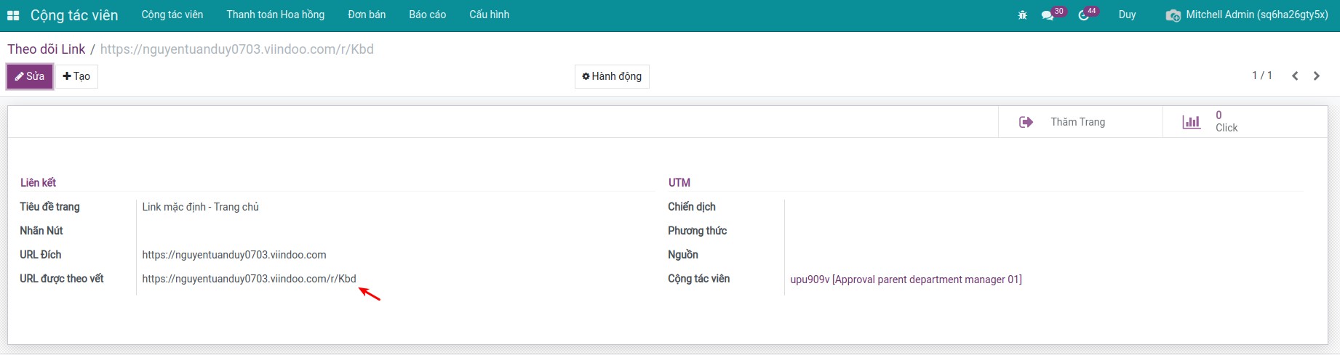
Task: Open the apps grid menu icon
Action: tap(13, 15)
